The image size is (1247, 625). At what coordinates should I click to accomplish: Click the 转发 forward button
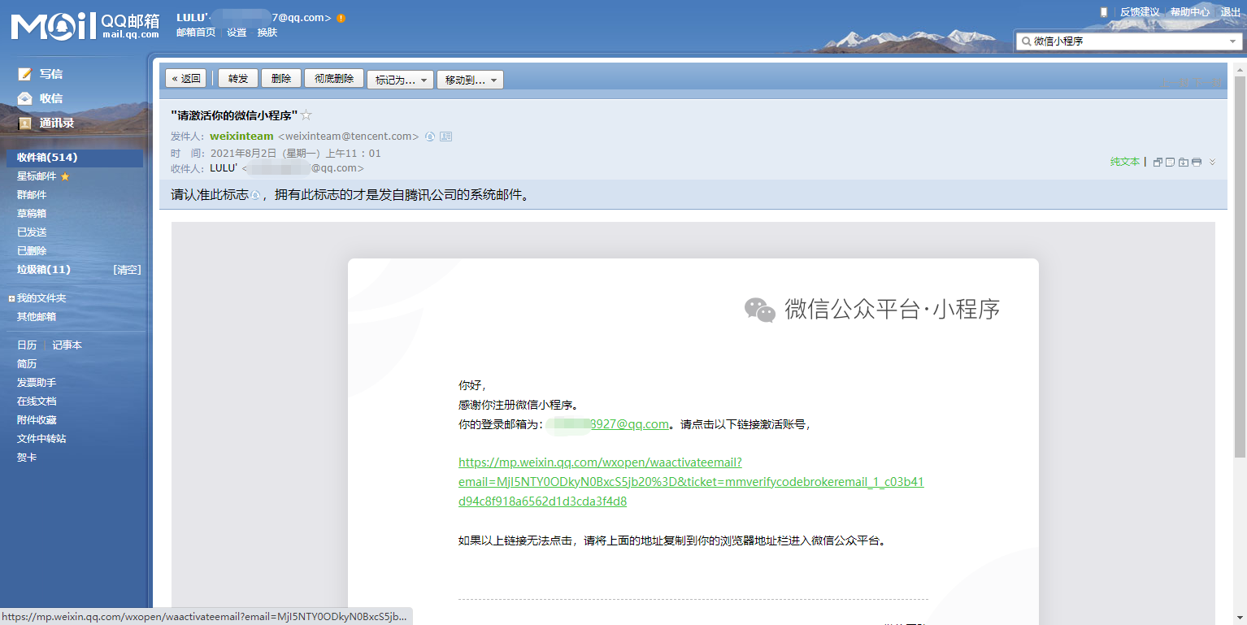point(238,79)
